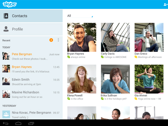The width and height of the screenshot is (168, 126).
Task: Open Edwin Smith conversation
Action: pos(31,81)
